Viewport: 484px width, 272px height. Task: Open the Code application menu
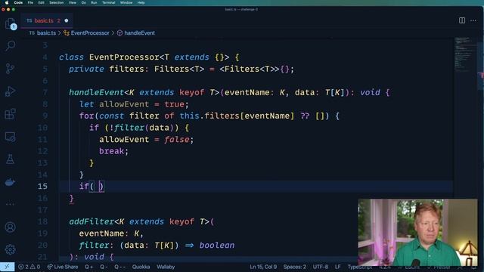point(18,2)
